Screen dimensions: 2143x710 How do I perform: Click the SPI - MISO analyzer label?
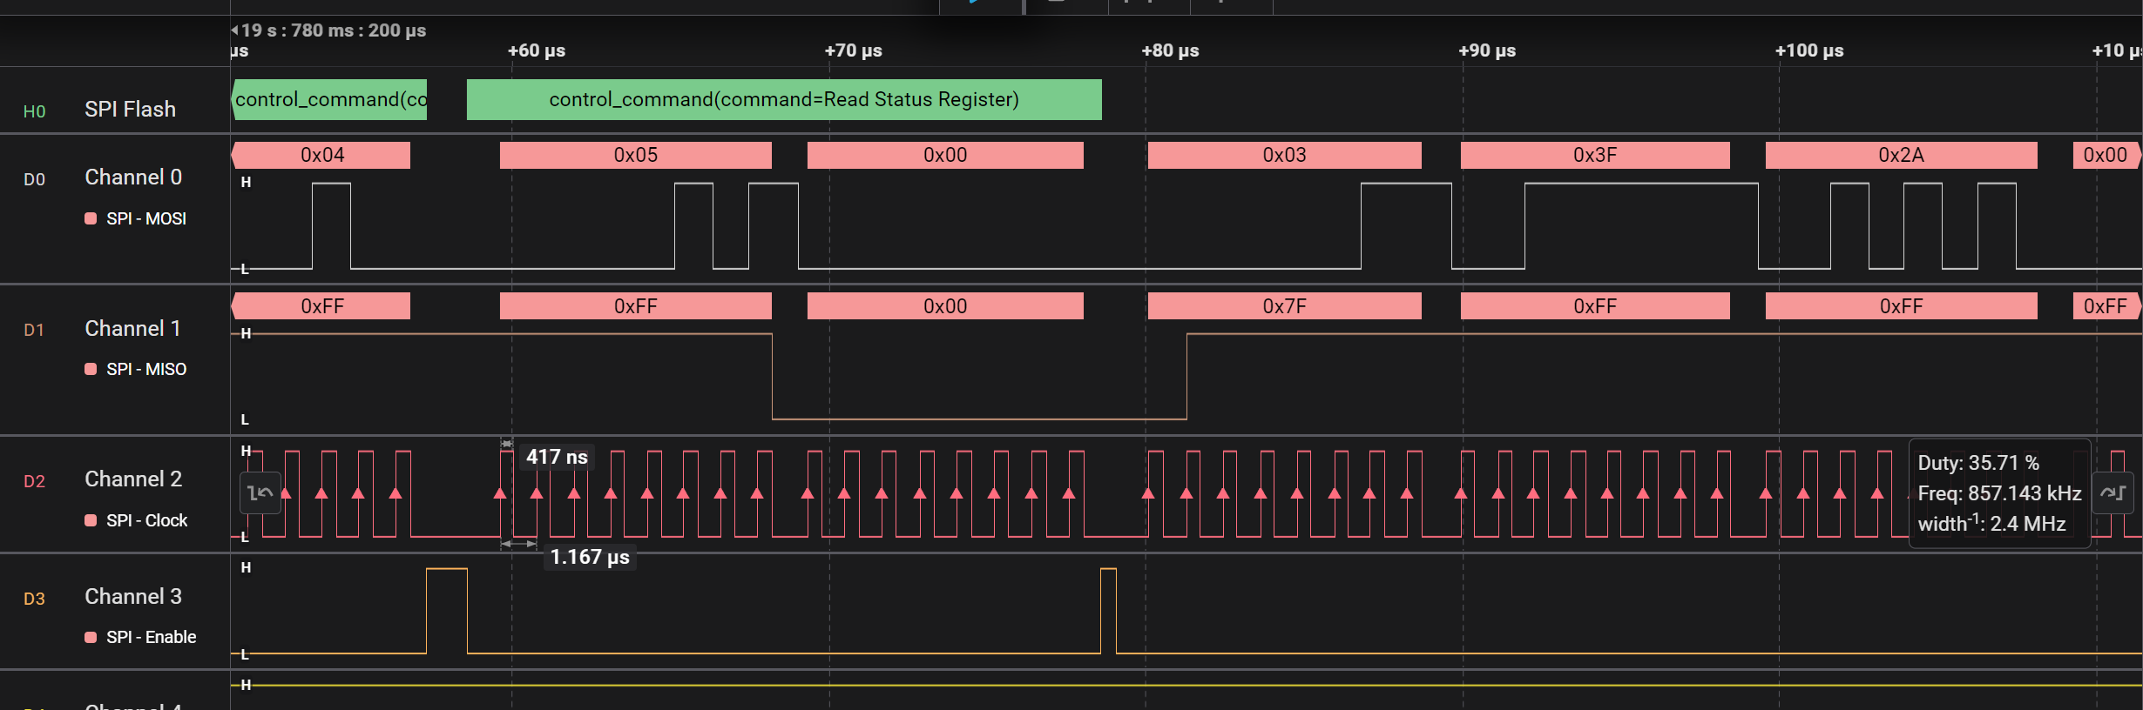click(146, 369)
